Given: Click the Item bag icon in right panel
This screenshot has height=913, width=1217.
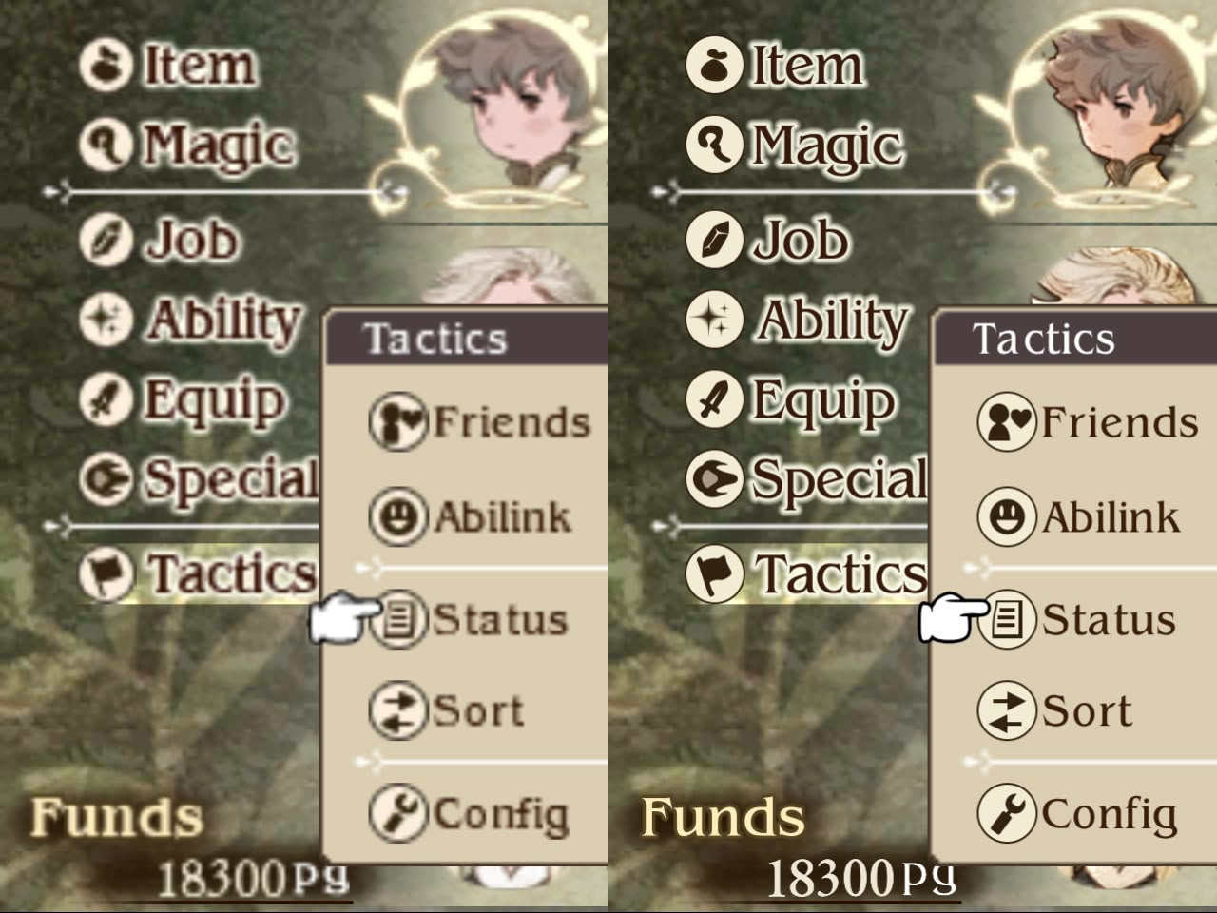Looking at the screenshot, I should click(x=713, y=66).
